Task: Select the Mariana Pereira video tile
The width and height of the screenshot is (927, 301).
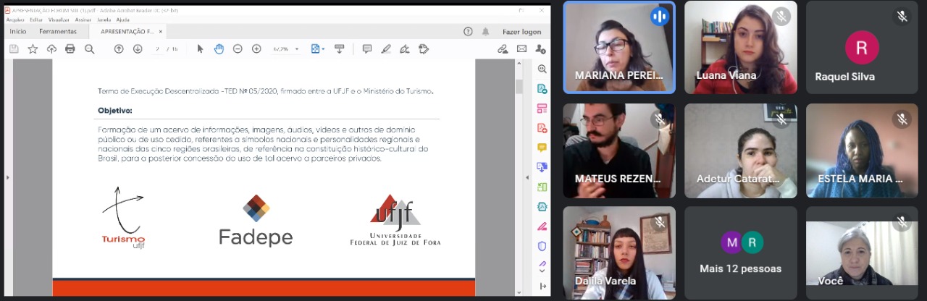Action: pos(619,47)
